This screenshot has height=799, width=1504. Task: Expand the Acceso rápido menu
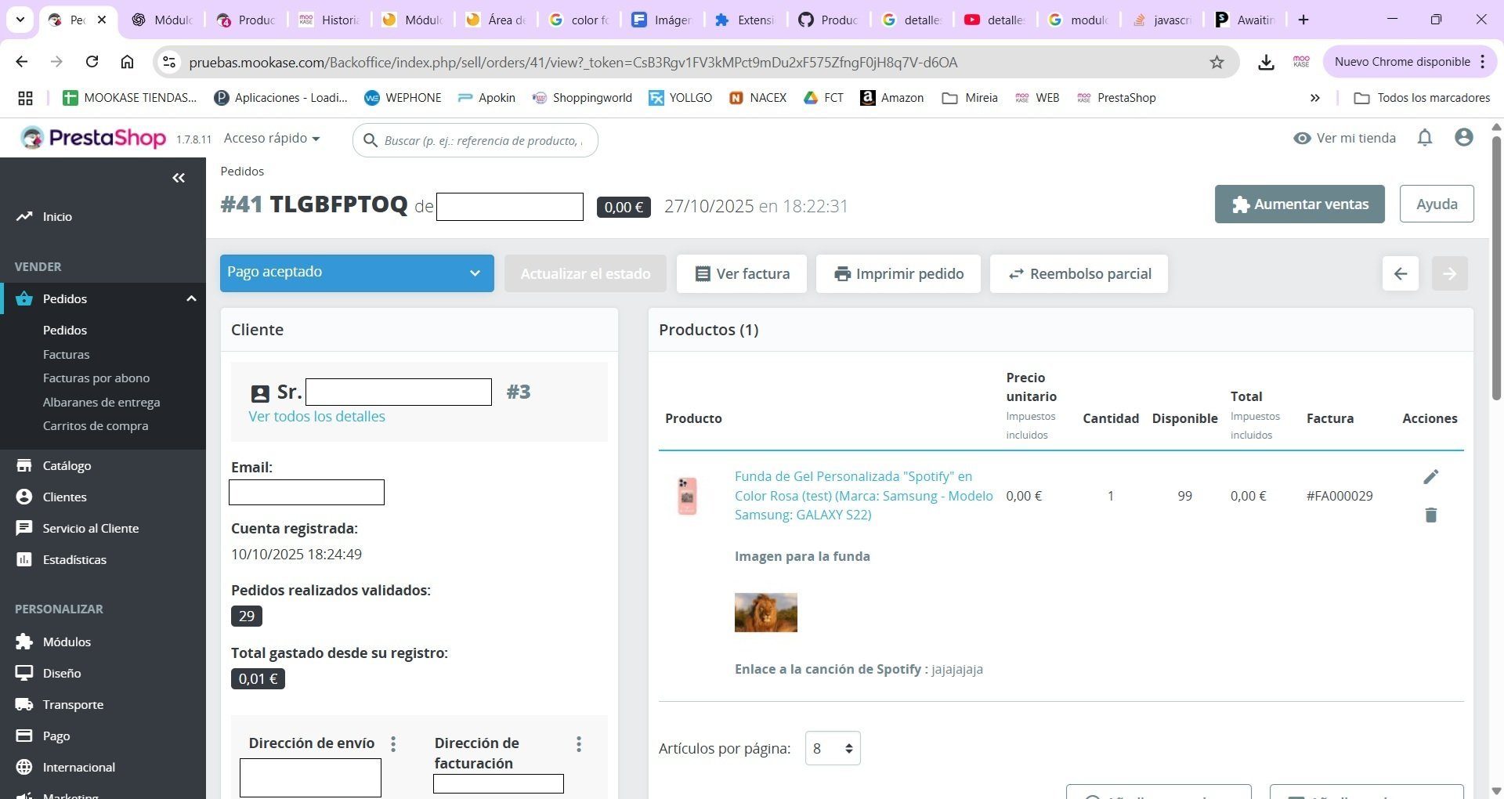click(272, 138)
